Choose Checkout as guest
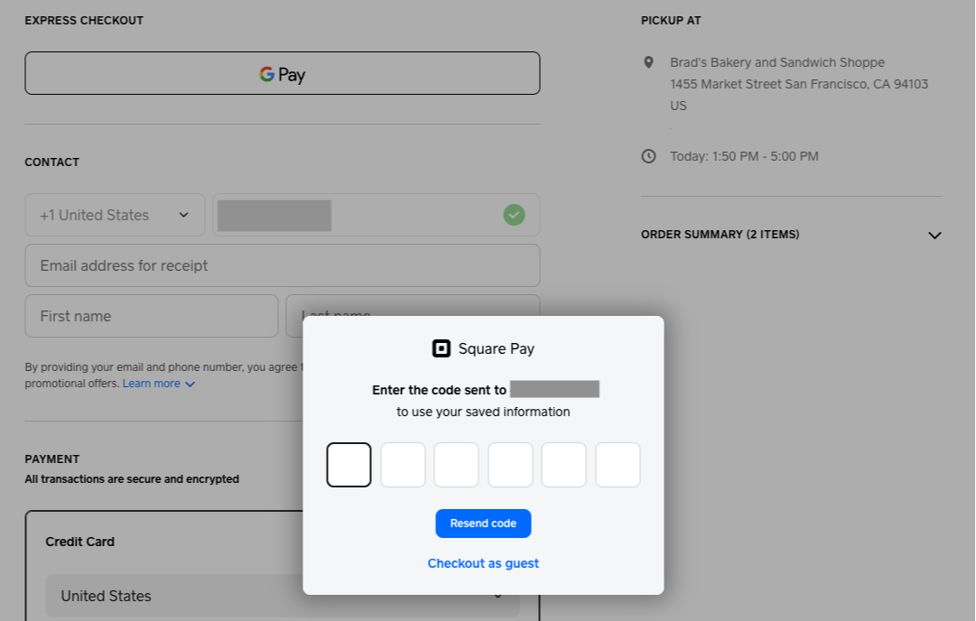The height and width of the screenshot is (621, 976). tap(483, 563)
